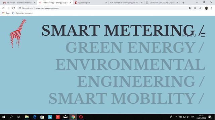Open Windows taskbar search

coord(11,117)
